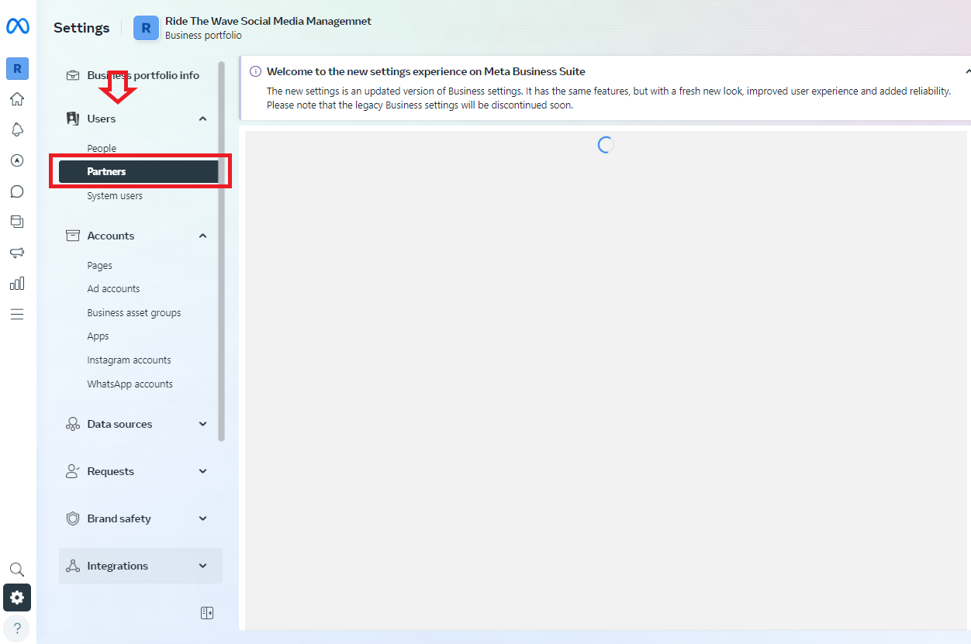Viewport: 971px width, 644px height.
Task: Open the Inbox chat bubble icon
Action: (17, 191)
